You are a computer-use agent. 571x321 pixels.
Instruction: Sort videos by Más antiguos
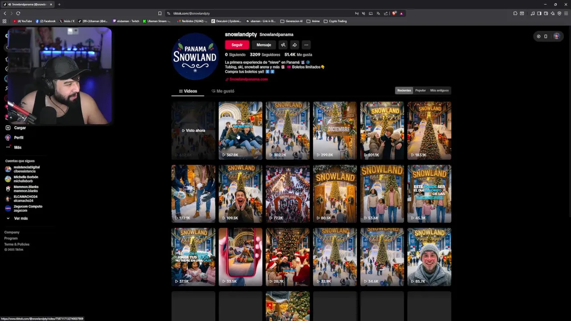tap(439, 91)
